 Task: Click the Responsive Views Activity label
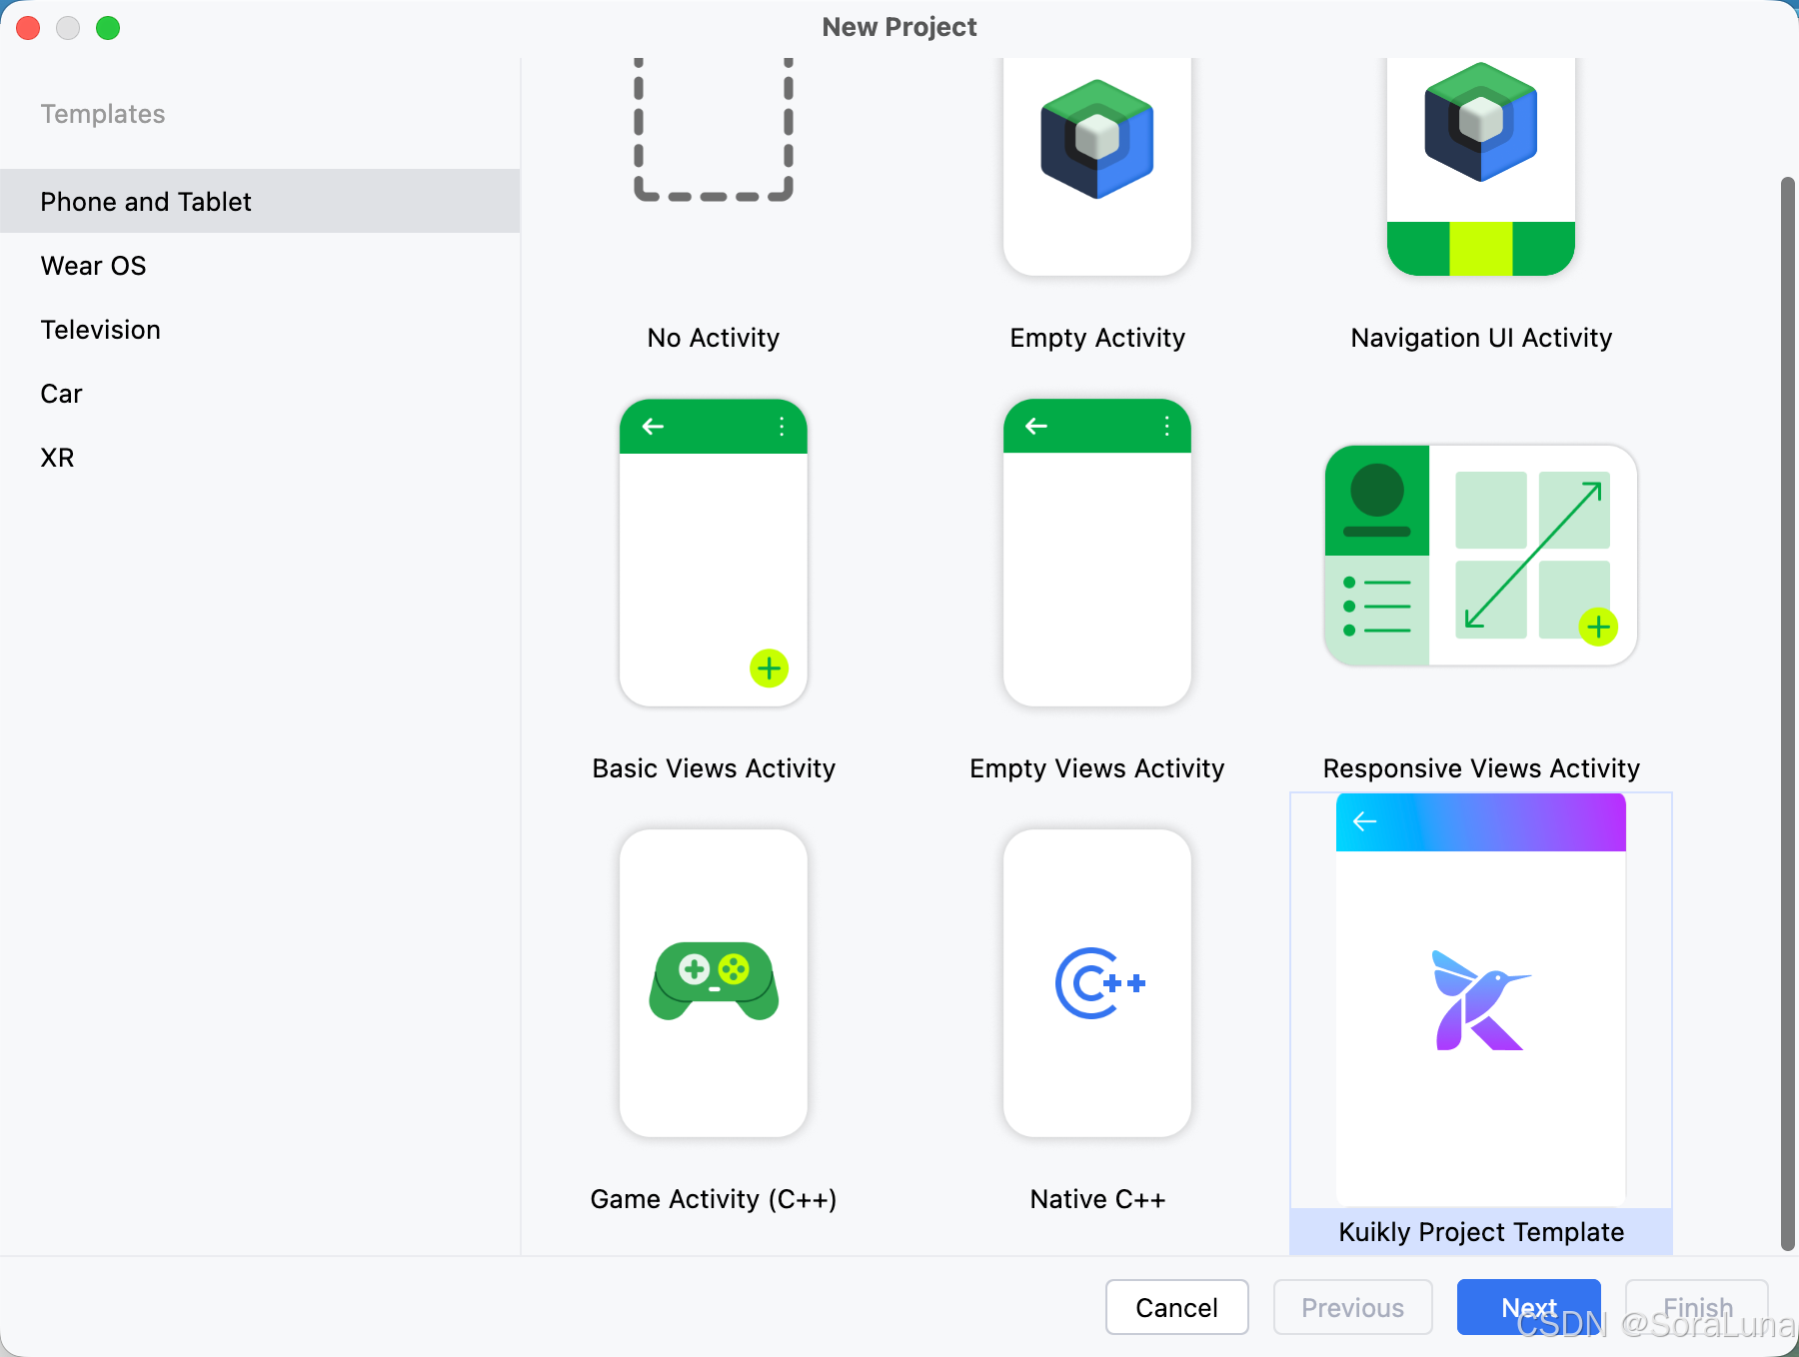1481,768
